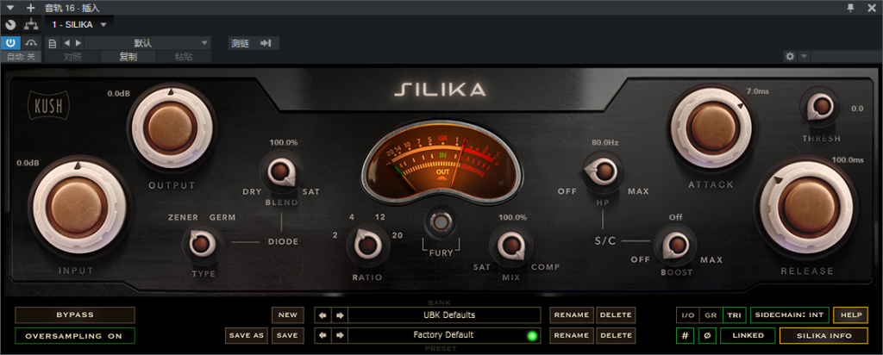Click DELETE for the UBK Defaults bank

(x=616, y=315)
